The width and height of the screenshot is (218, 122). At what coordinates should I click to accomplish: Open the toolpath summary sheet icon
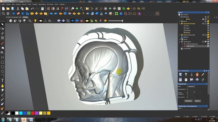coord(186,80)
